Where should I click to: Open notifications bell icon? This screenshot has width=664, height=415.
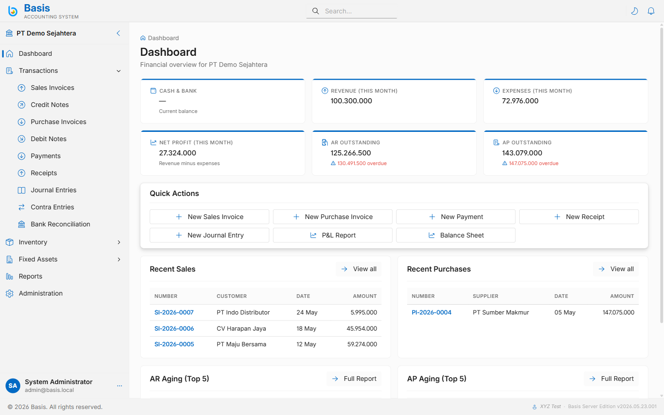(651, 11)
